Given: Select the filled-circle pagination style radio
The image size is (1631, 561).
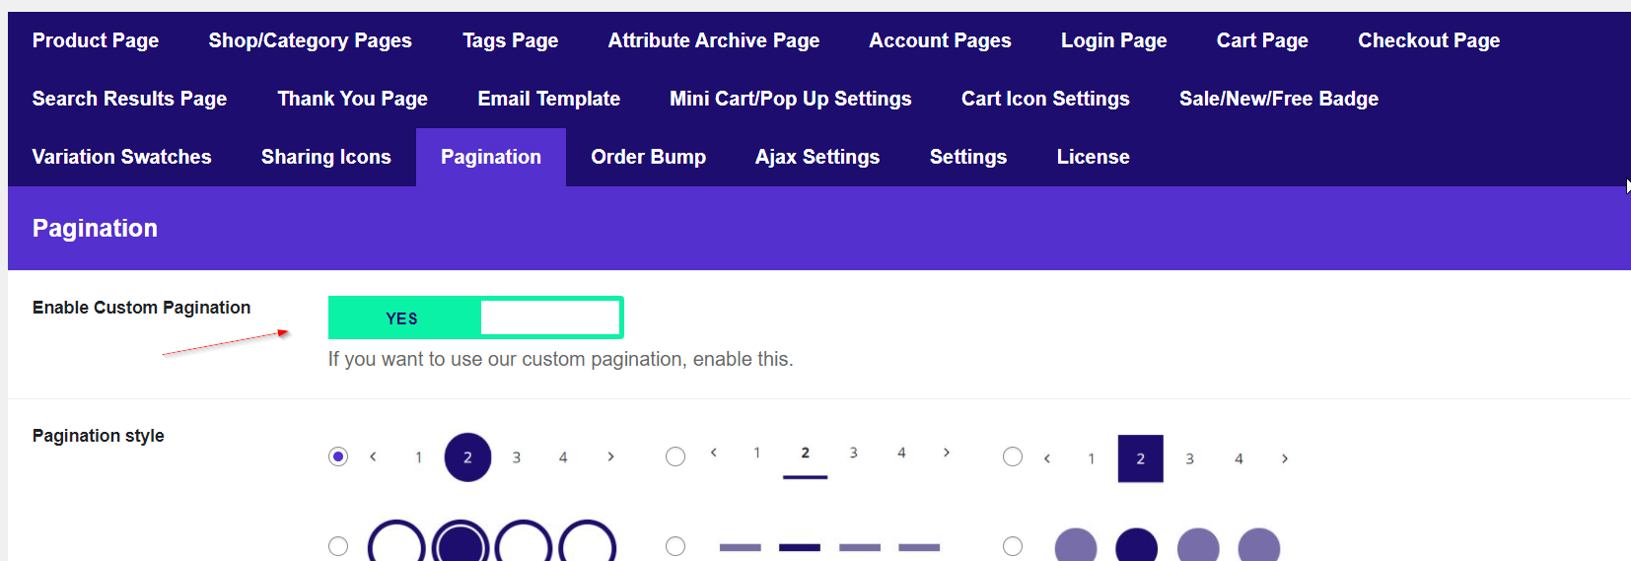Looking at the screenshot, I should click(x=338, y=456).
